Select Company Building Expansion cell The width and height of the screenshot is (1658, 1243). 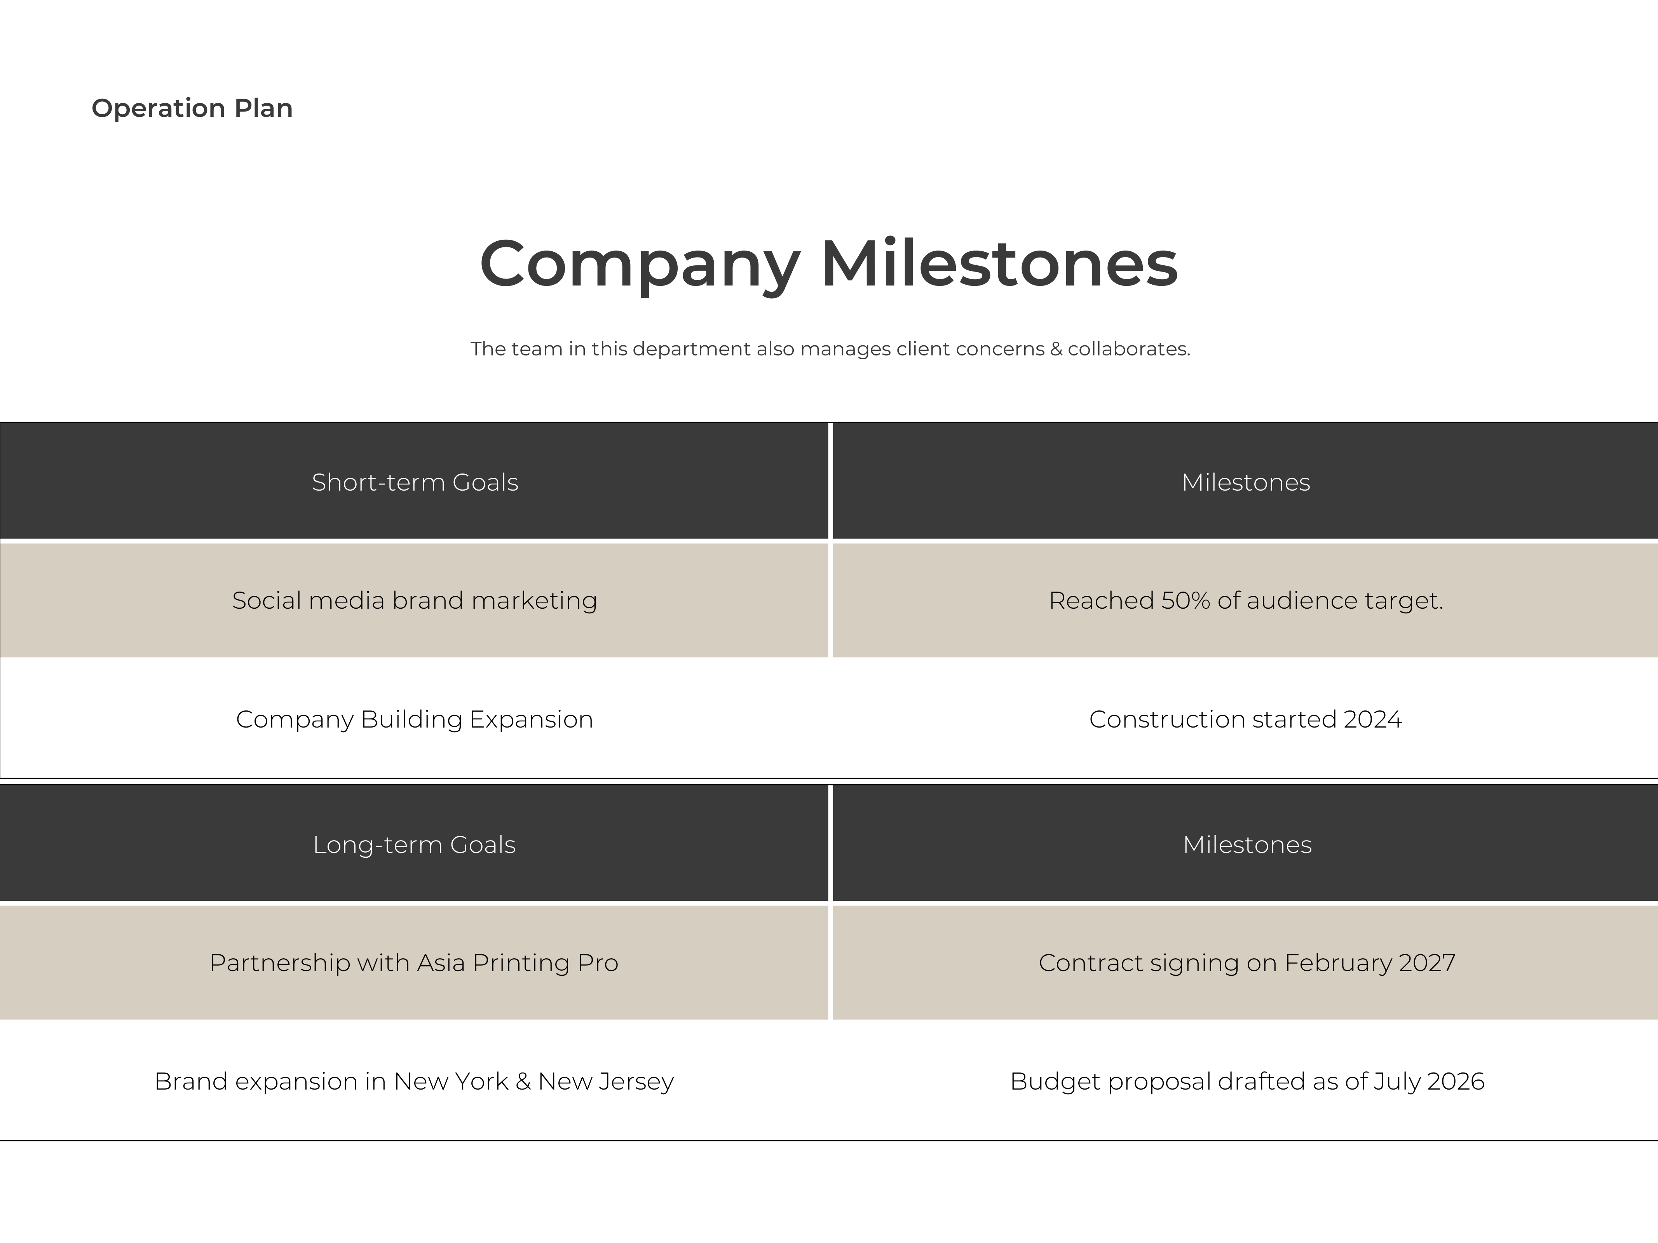pyautogui.click(x=415, y=719)
